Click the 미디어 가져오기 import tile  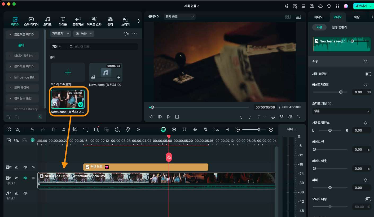pyautogui.click(x=68, y=72)
